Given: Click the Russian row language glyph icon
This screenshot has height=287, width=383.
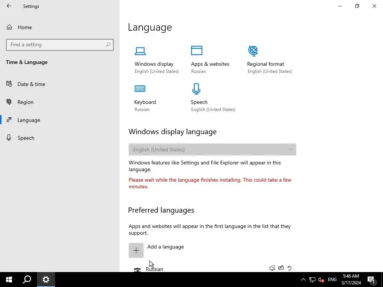Looking at the screenshot, I should pyautogui.click(x=137, y=270).
